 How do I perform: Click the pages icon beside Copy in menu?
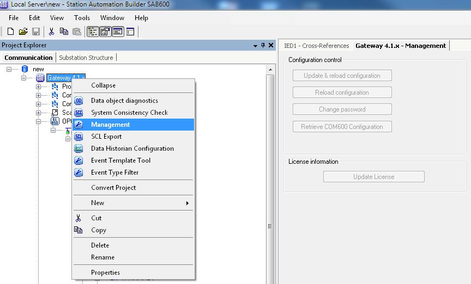coord(78,230)
